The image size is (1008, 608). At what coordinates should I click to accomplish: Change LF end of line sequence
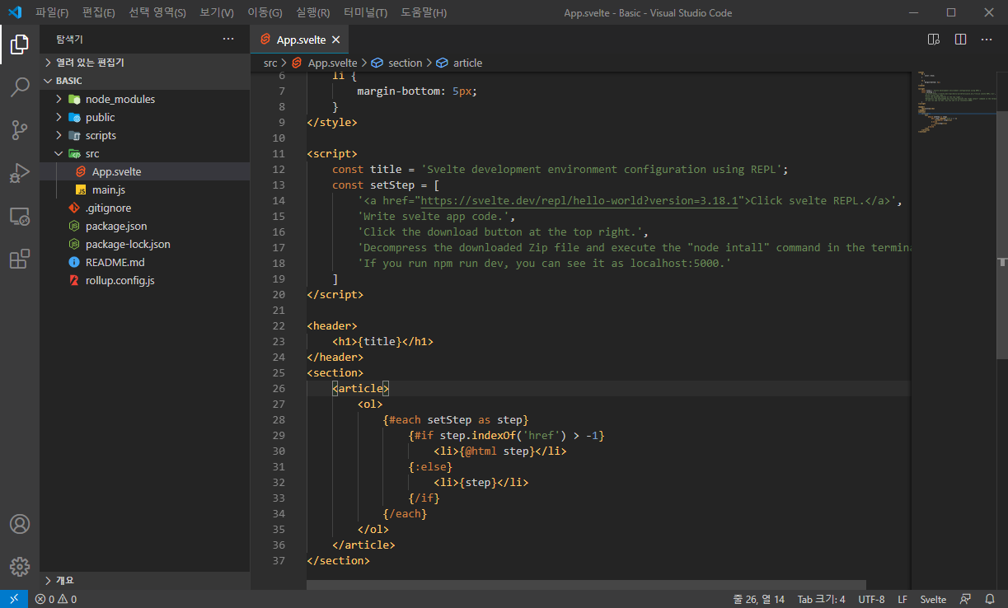tap(903, 599)
